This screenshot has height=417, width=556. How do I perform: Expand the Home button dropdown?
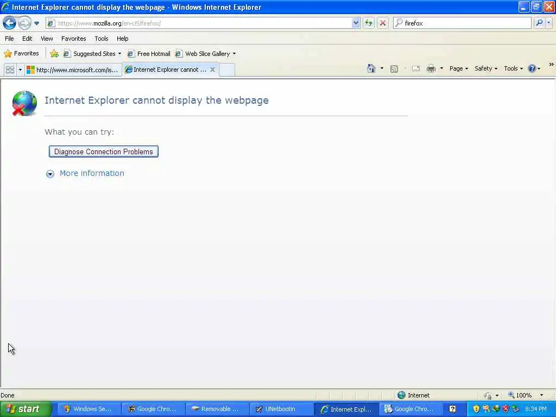coord(382,68)
